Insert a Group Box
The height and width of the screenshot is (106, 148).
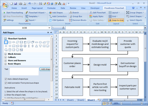click(x=76, y=16)
